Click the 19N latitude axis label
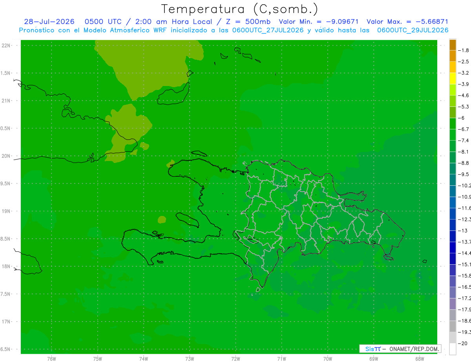This screenshot has width=471, height=364. coord(6,211)
